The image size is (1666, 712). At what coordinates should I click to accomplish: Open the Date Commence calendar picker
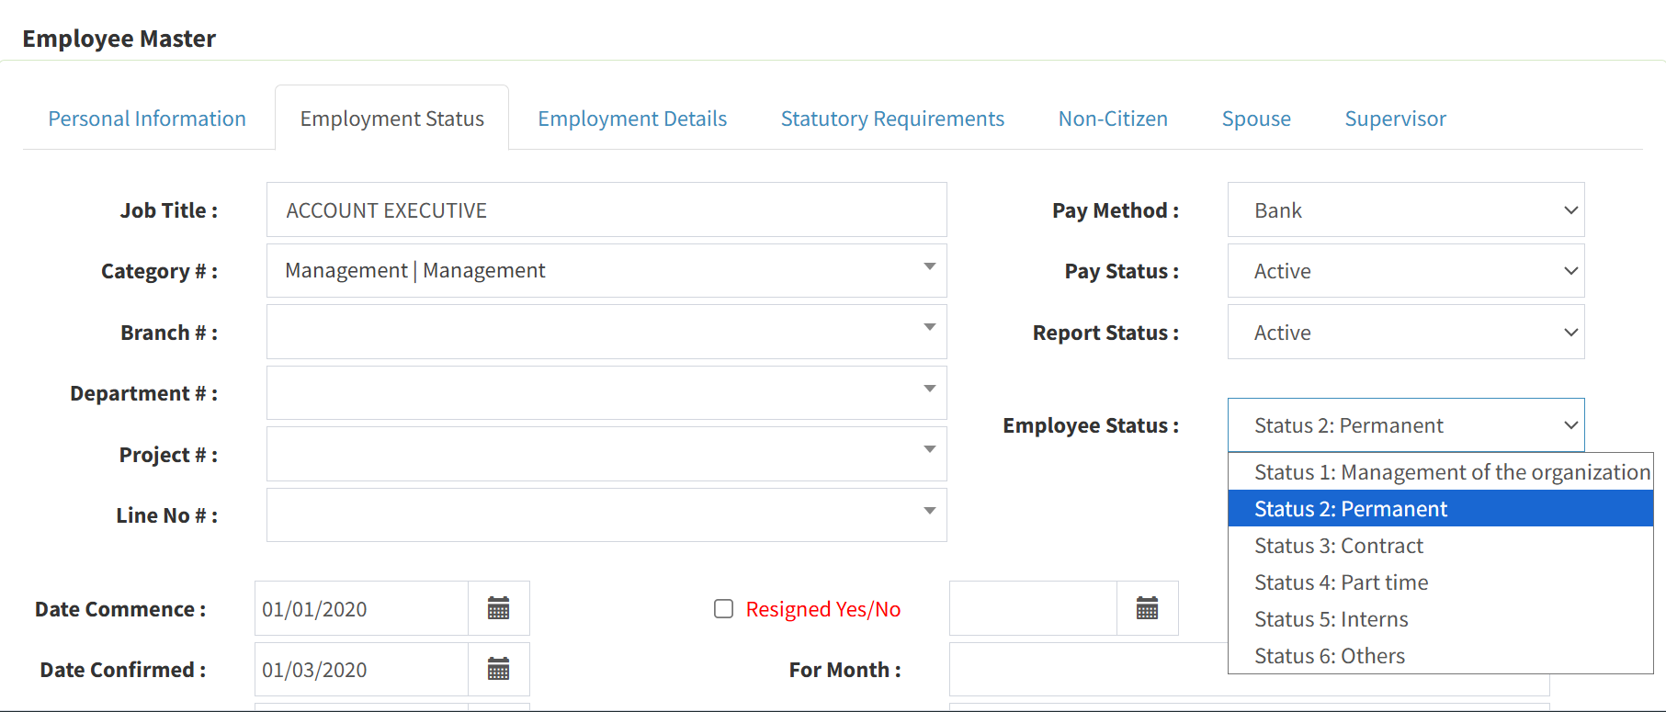pyautogui.click(x=499, y=608)
